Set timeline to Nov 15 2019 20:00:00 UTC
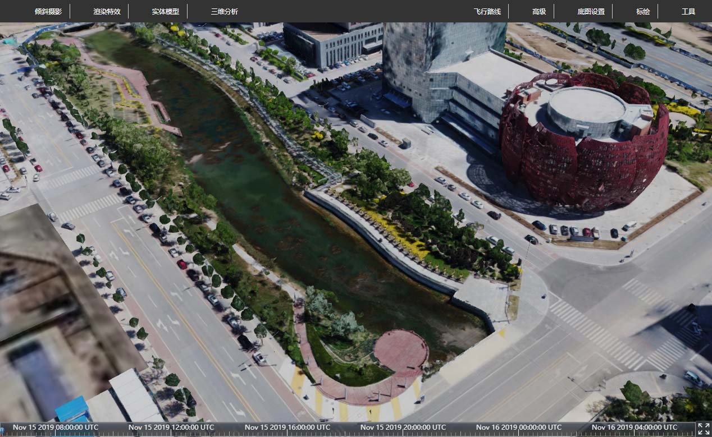Screen dimensions: 712x437 [404, 427]
